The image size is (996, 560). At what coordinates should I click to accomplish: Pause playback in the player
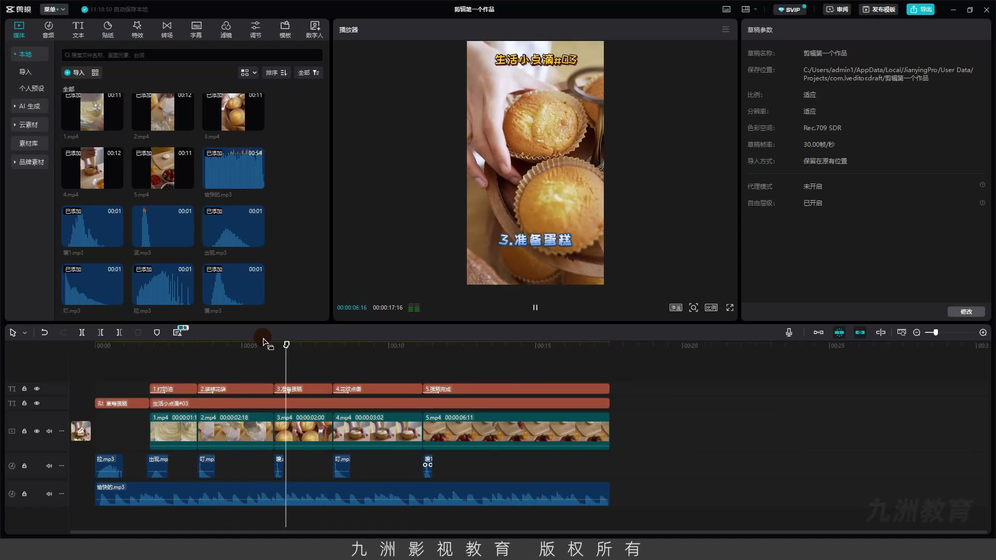[x=535, y=307]
